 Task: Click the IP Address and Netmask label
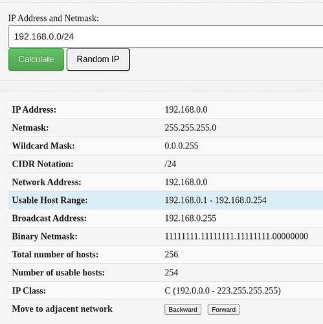pyautogui.click(x=54, y=18)
